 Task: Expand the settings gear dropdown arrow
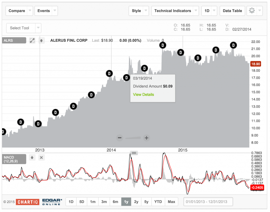tap(260, 11)
